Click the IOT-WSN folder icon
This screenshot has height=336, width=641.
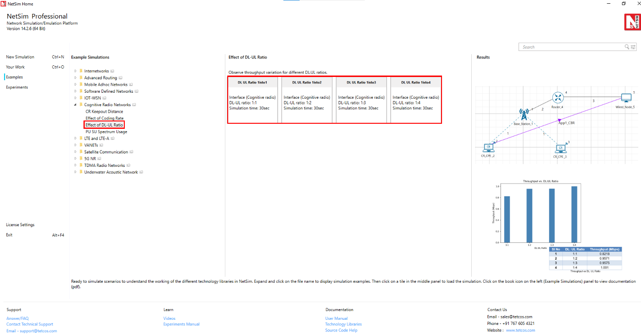tap(81, 98)
